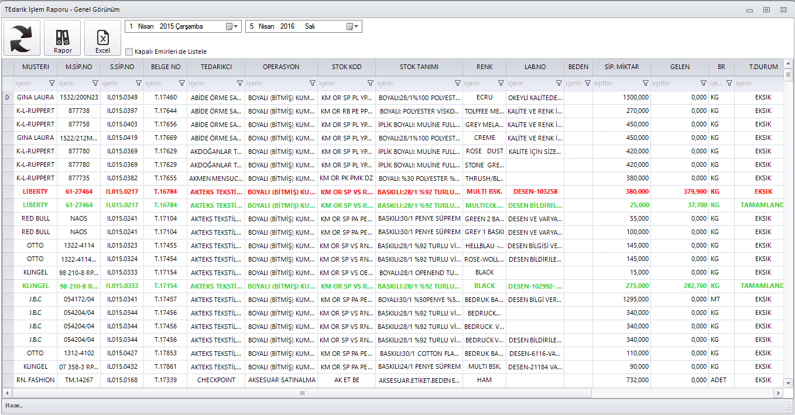Export the grid with the Excel icon
Viewport: 795px width, 415px height.
[102, 38]
